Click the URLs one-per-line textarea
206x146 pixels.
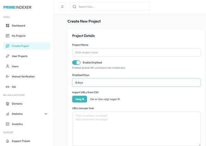coord(136,129)
